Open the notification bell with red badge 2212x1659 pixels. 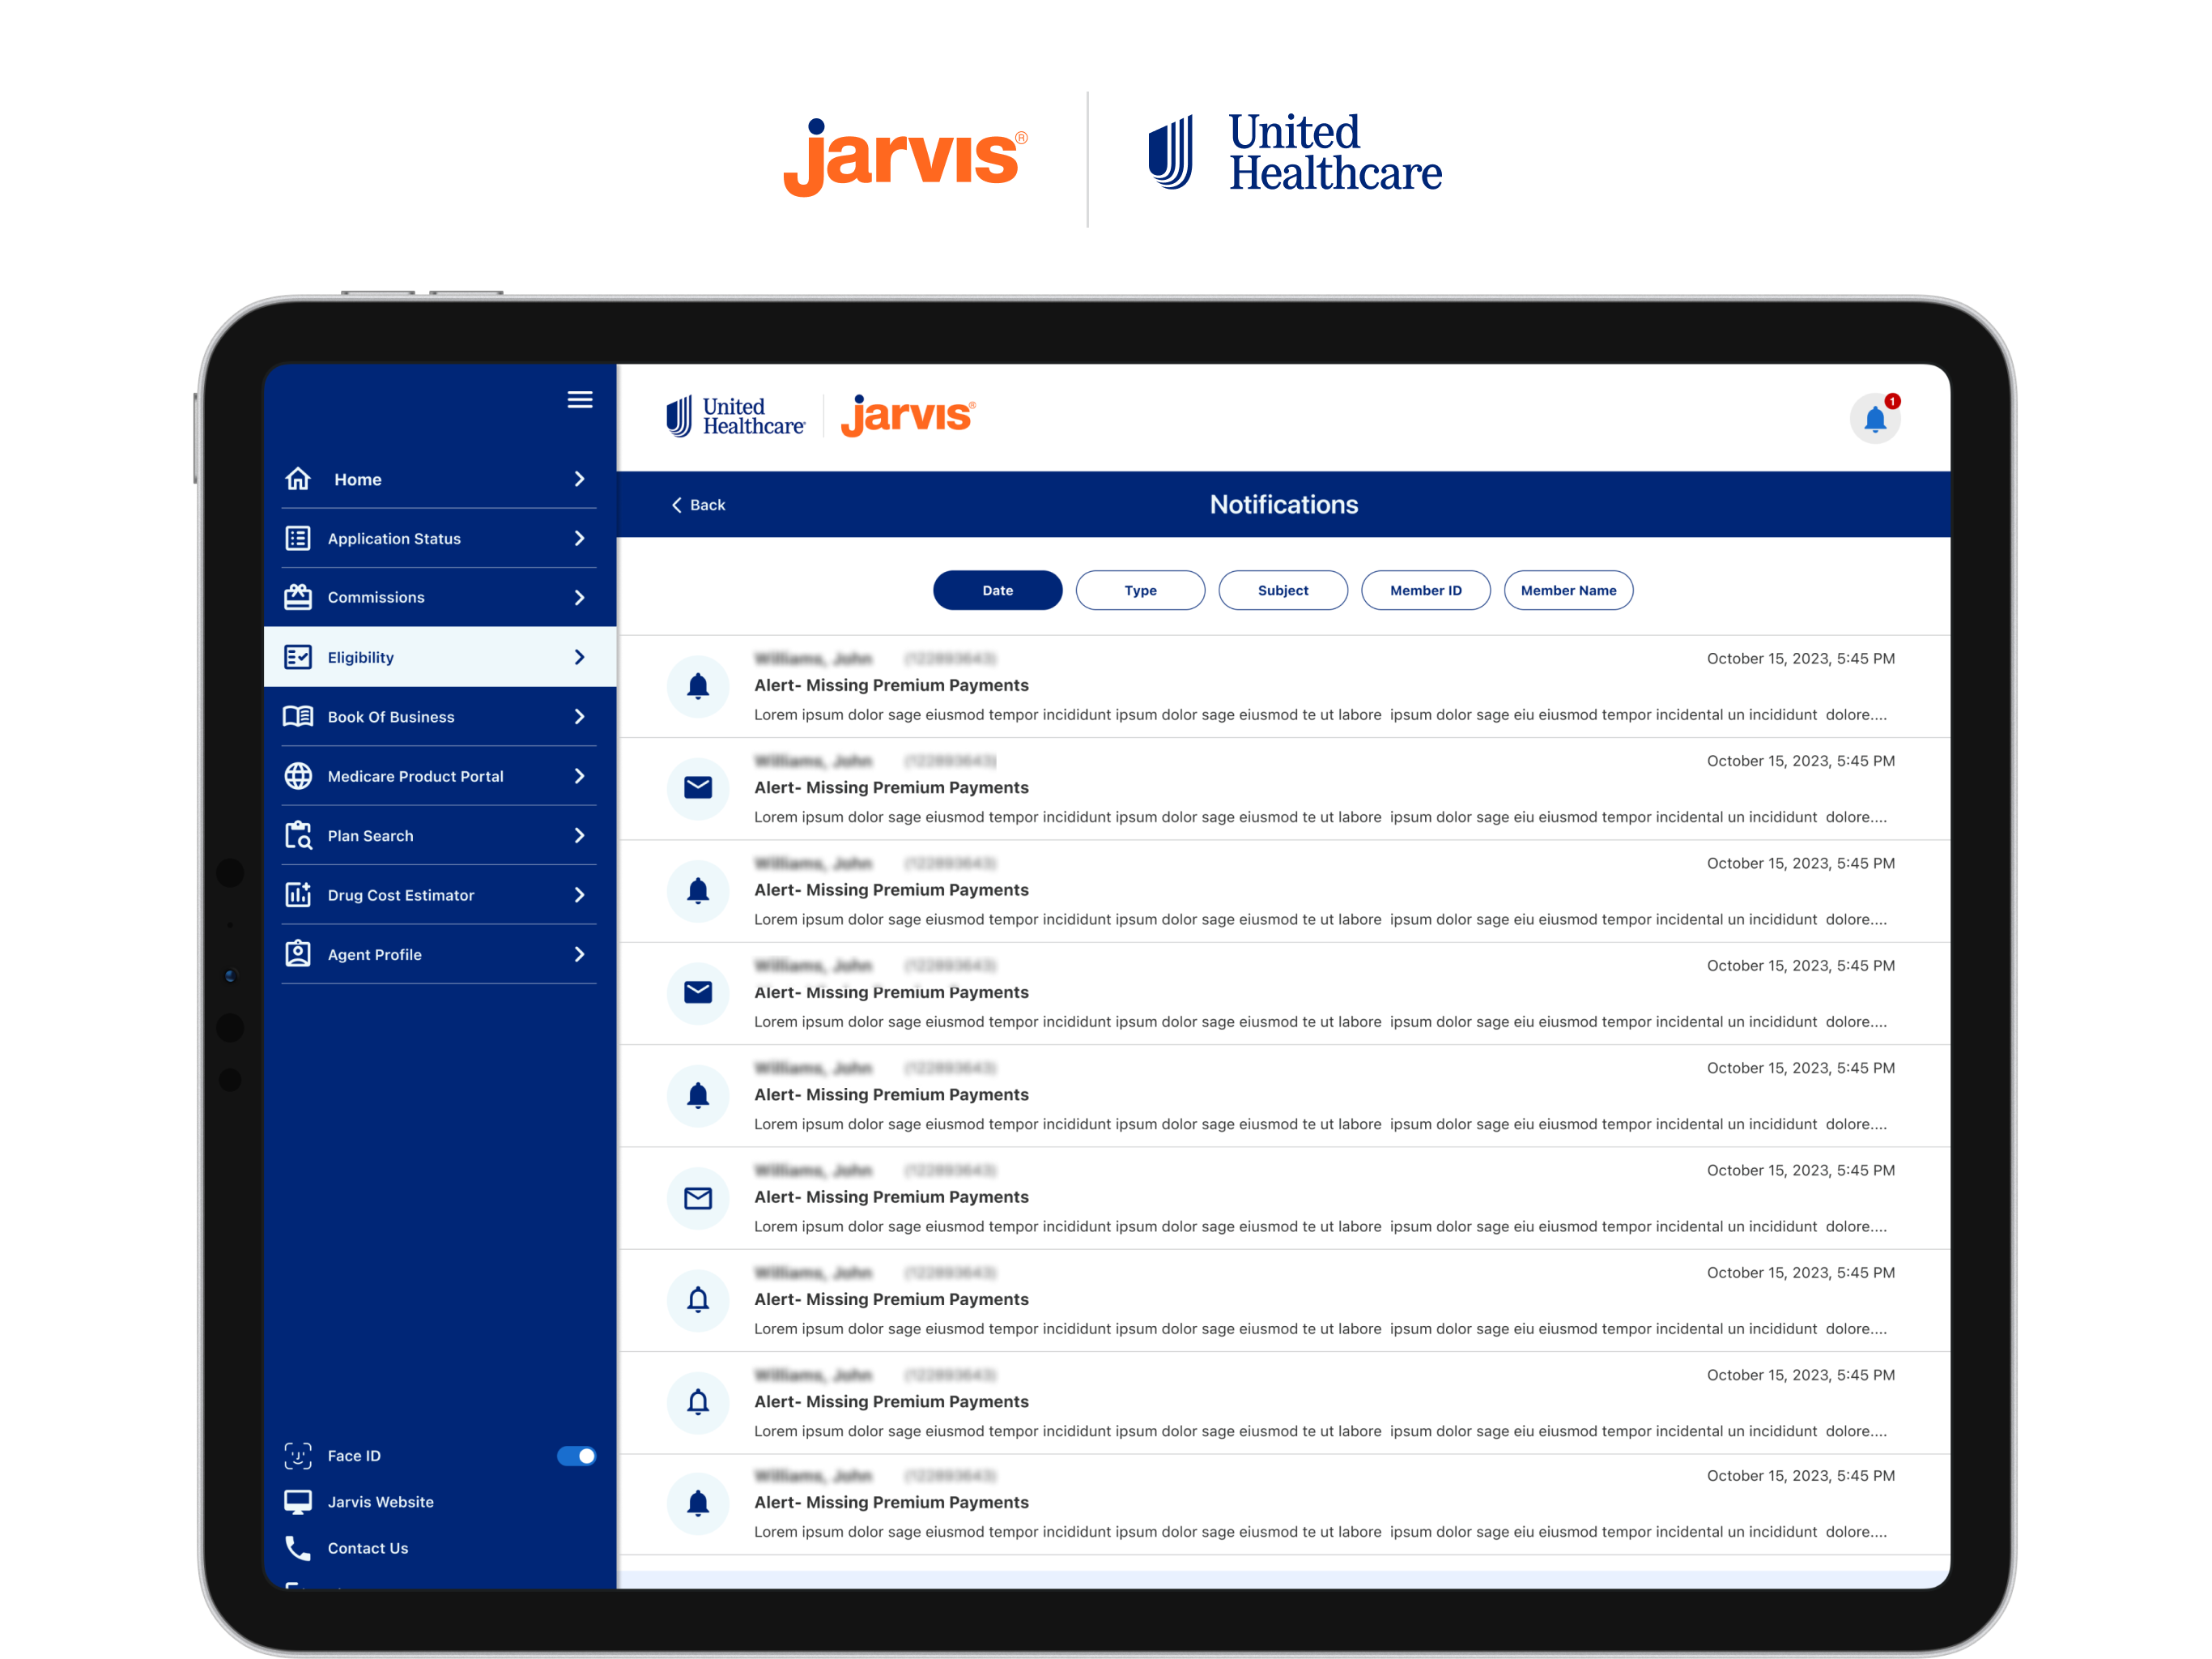coord(1875,418)
